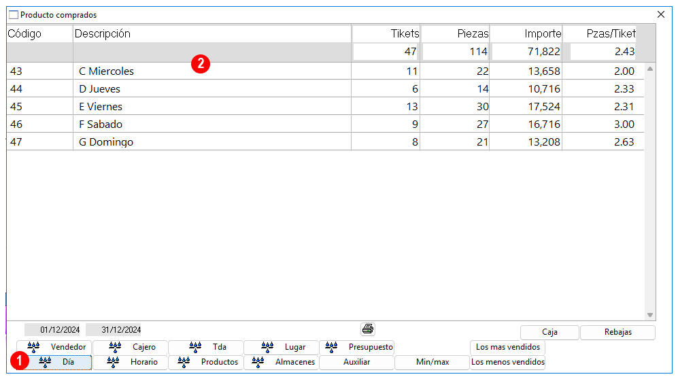This screenshot has width=678, height=381.
Task: Click the filter icon on the Presupuesto button
Action: coord(331,347)
